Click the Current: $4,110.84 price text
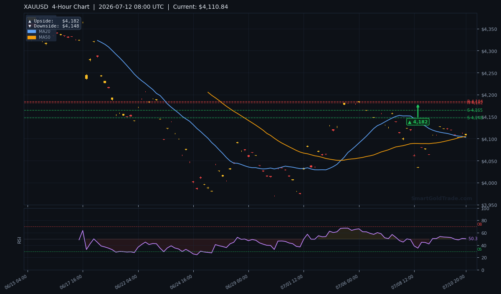This screenshot has height=294, width=501. [x=200, y=7]
